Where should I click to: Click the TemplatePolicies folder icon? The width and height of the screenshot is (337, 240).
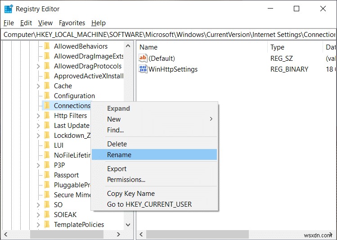tap(47, 224)
